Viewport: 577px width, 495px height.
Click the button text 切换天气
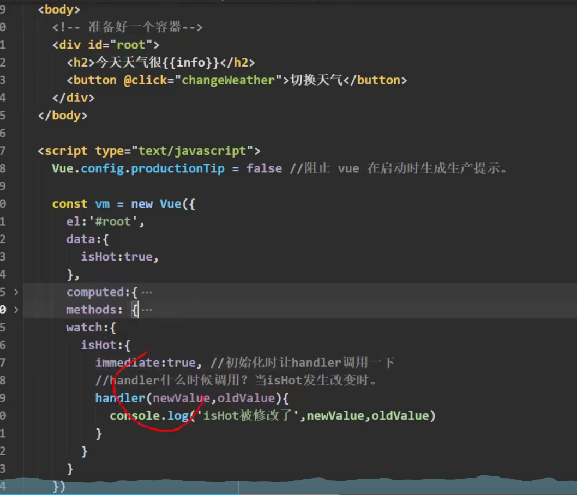[x=316, y=80]
